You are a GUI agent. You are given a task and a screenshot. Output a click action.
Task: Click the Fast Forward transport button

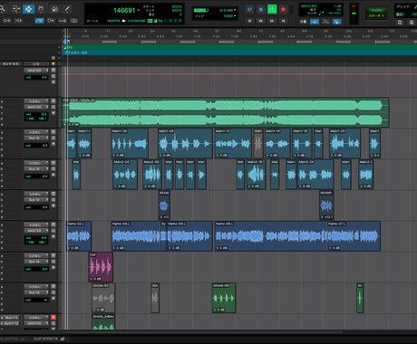(x=272, y=21)
